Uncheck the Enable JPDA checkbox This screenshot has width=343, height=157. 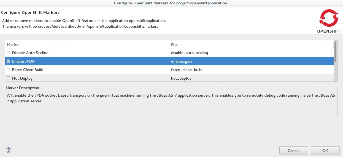tap(8, 61)
